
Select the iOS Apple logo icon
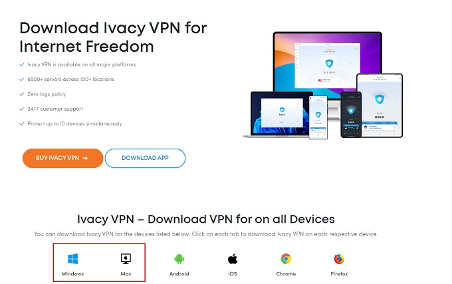click(233, 259)
